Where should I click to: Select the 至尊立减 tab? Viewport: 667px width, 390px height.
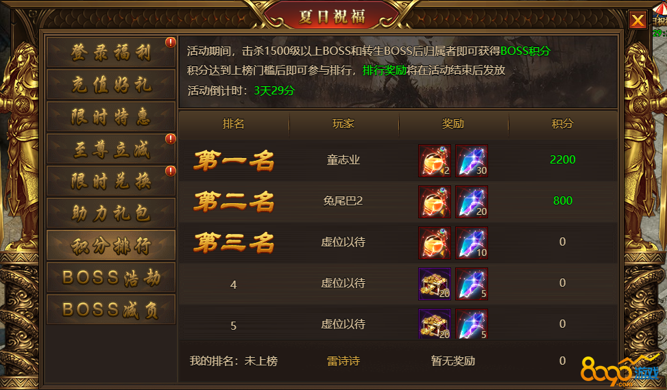coord(111,149)
